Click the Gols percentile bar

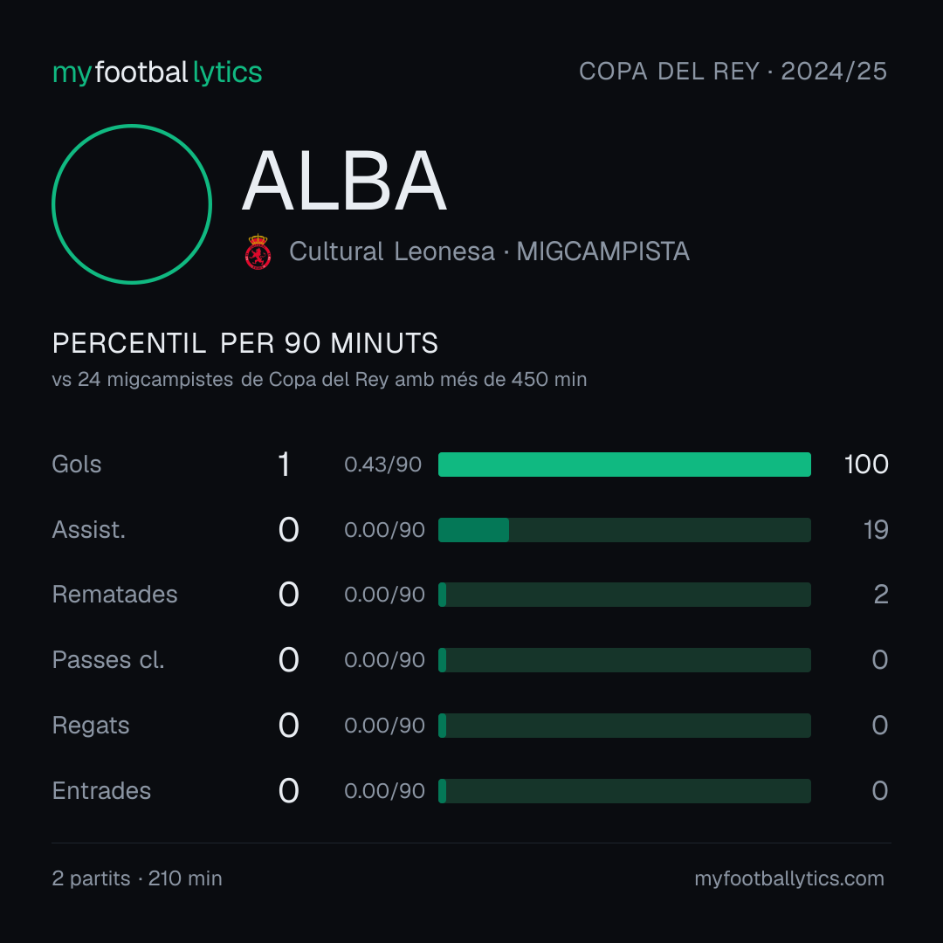point(624,465)
